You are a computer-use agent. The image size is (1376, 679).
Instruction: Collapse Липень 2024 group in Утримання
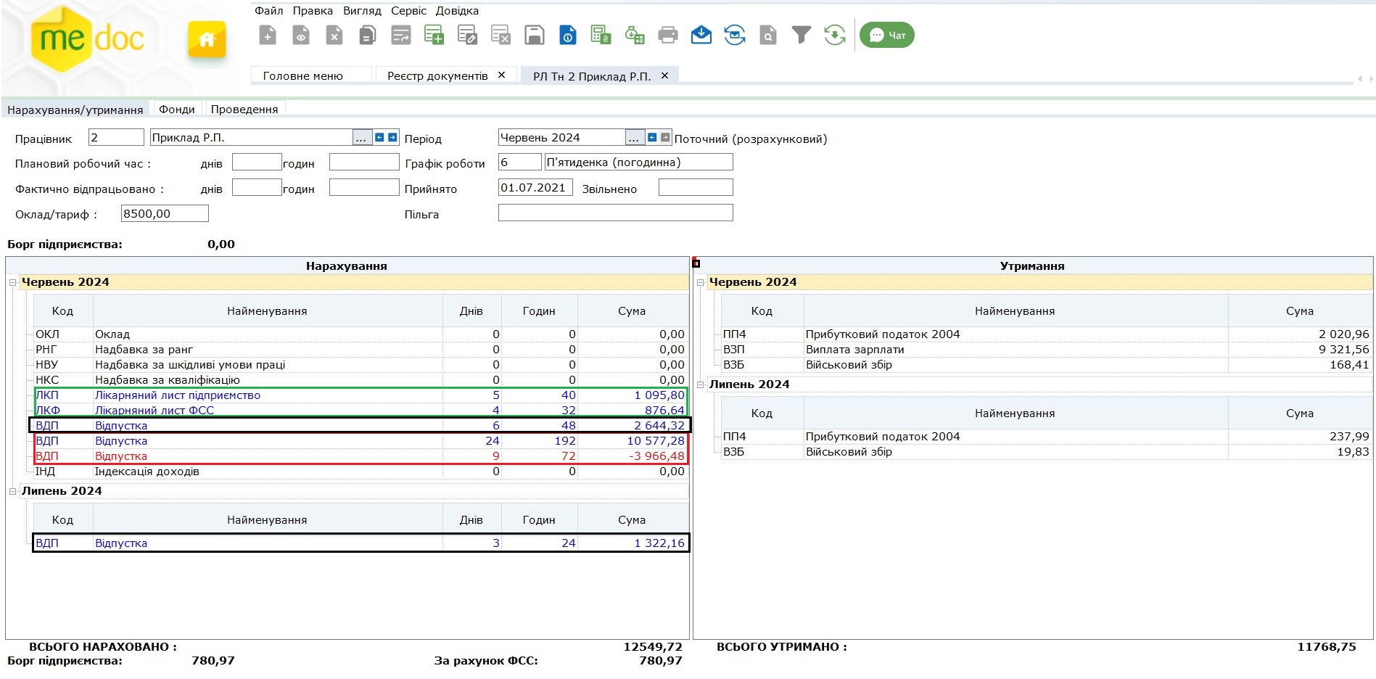[700, 384]
